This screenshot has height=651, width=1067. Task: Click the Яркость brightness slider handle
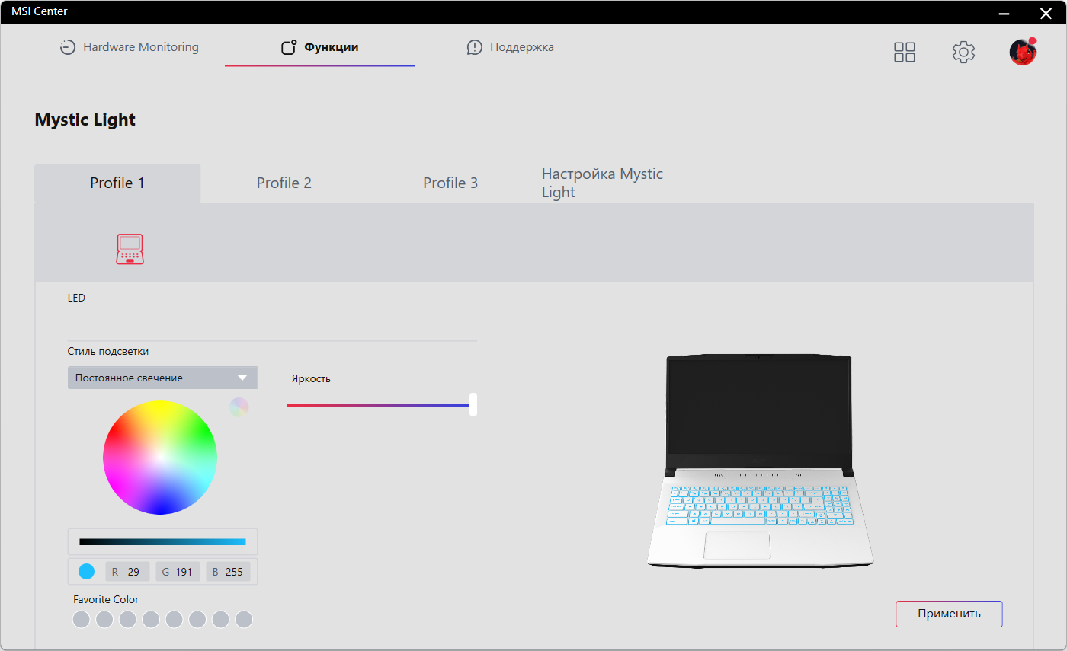point(473,404)
